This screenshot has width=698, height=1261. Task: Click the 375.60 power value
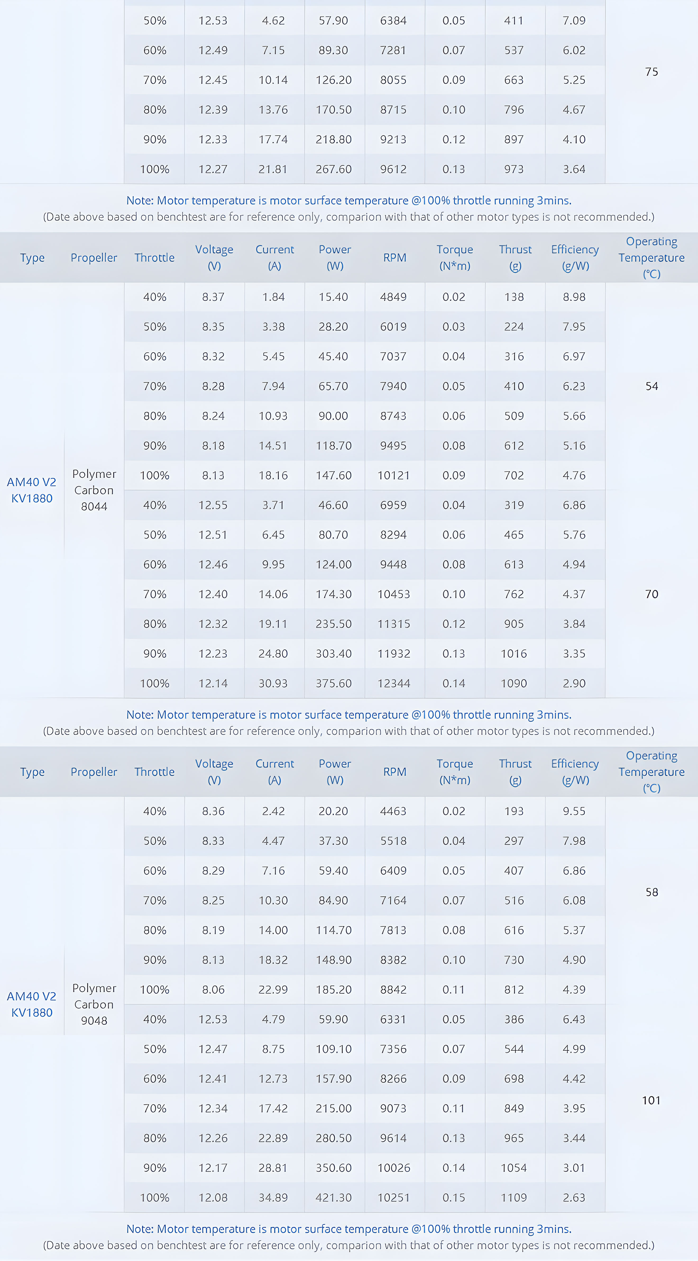(334, 683)
